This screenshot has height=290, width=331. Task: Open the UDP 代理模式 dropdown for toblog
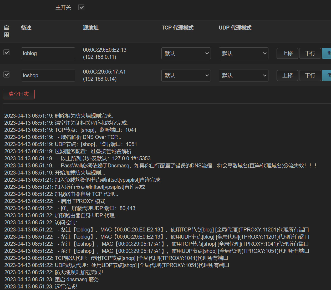243,53
